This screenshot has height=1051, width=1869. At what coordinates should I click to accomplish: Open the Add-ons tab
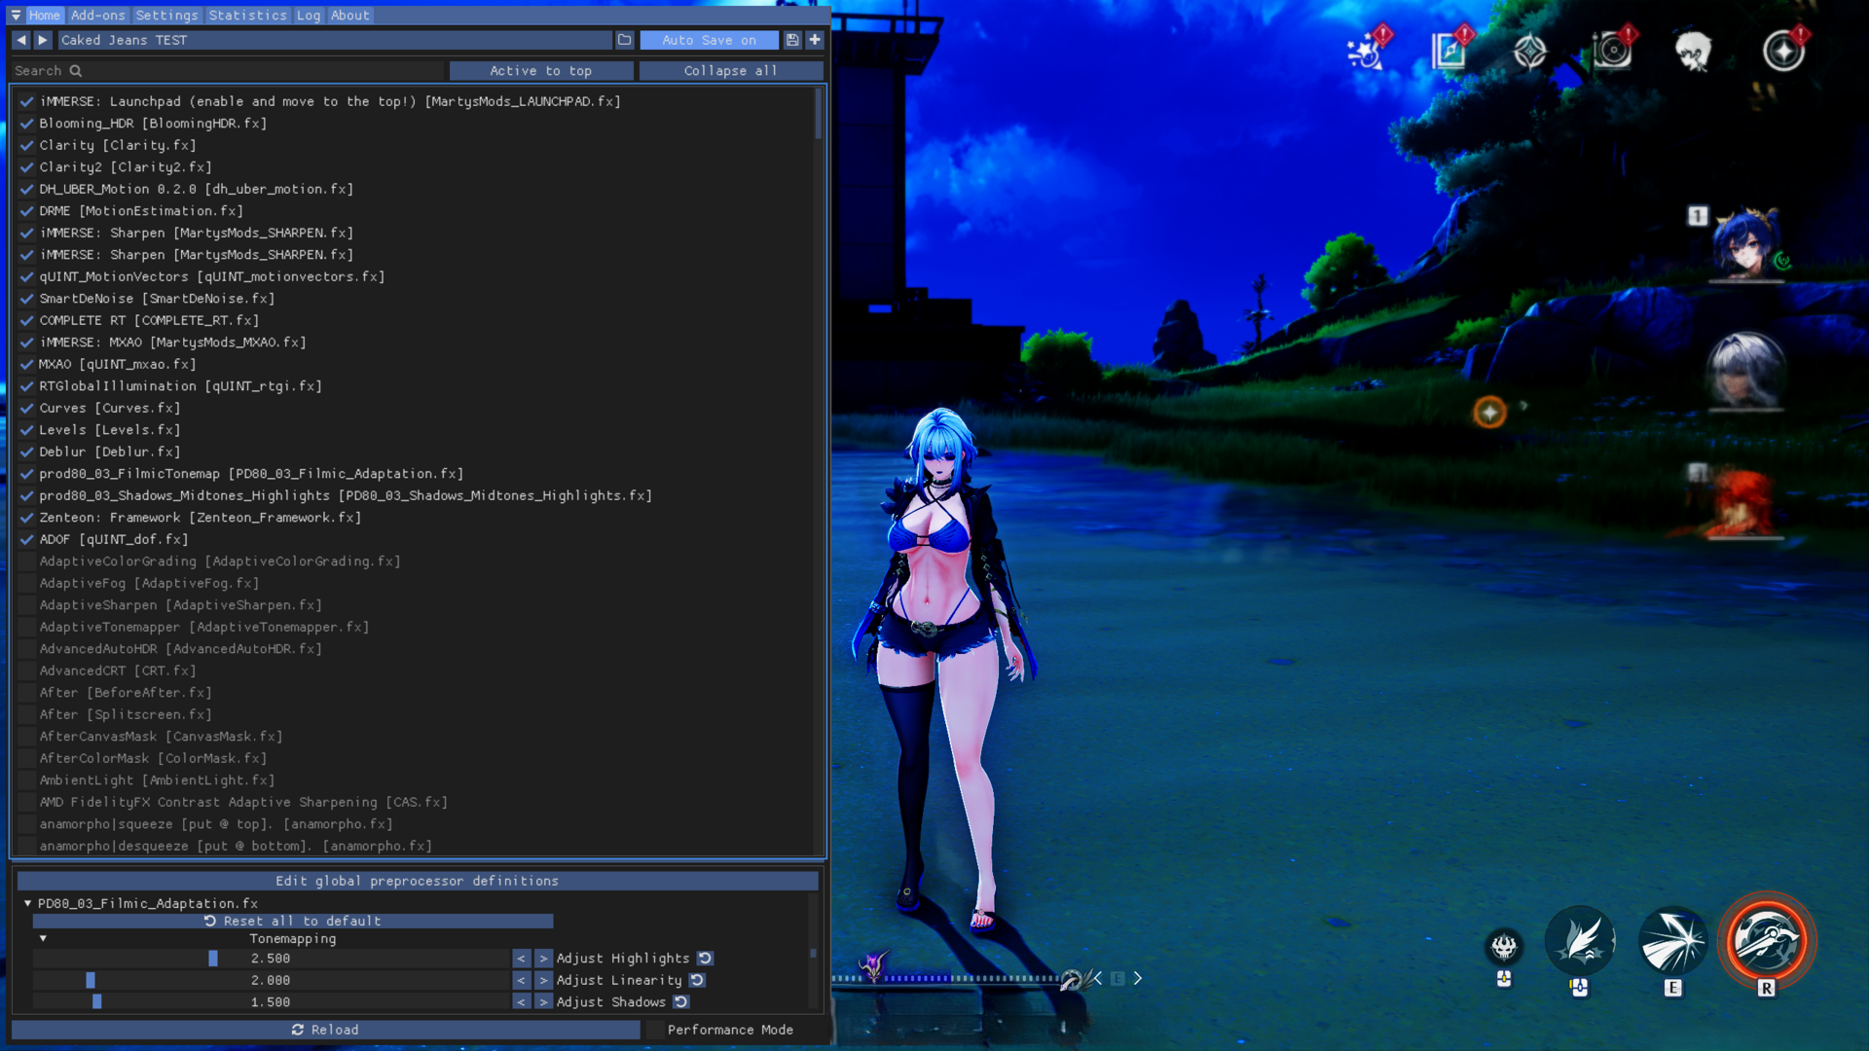click(x=98, y=16)
